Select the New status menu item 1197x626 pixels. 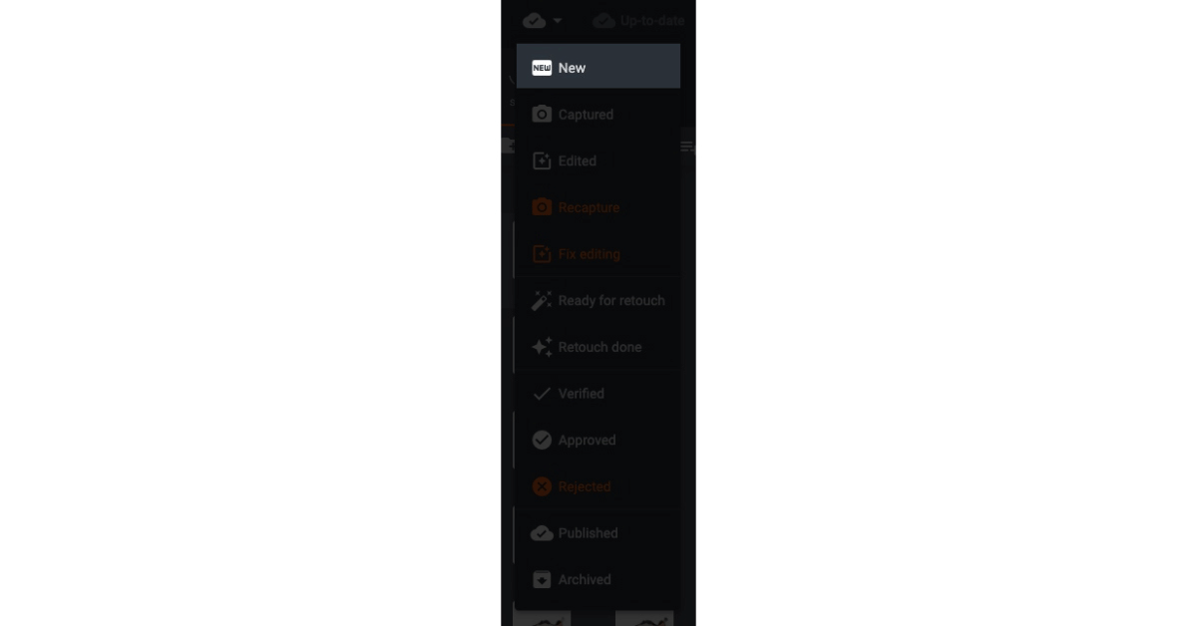click(x=598, y=67)
